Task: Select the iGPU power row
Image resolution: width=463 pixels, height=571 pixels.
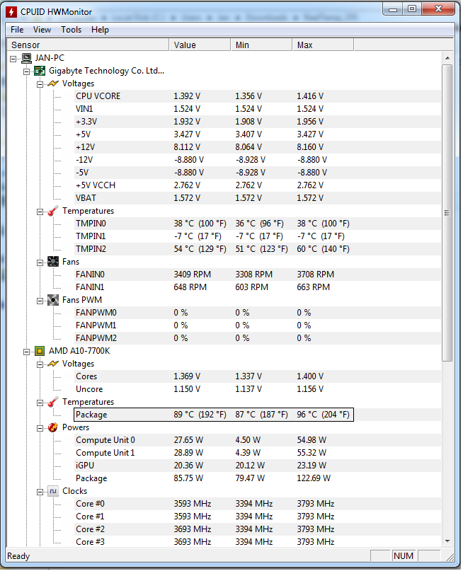Action: [x=258, y=466]
